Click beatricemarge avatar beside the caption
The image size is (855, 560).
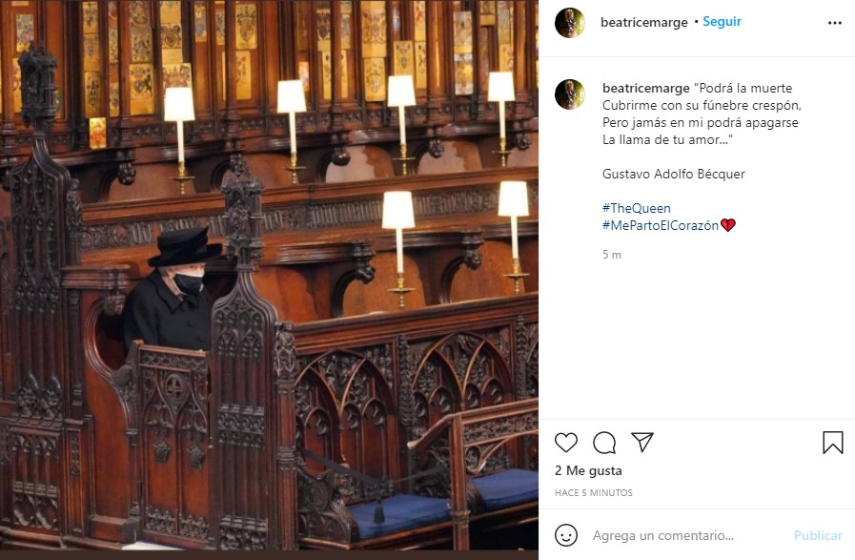click(570, 93)
